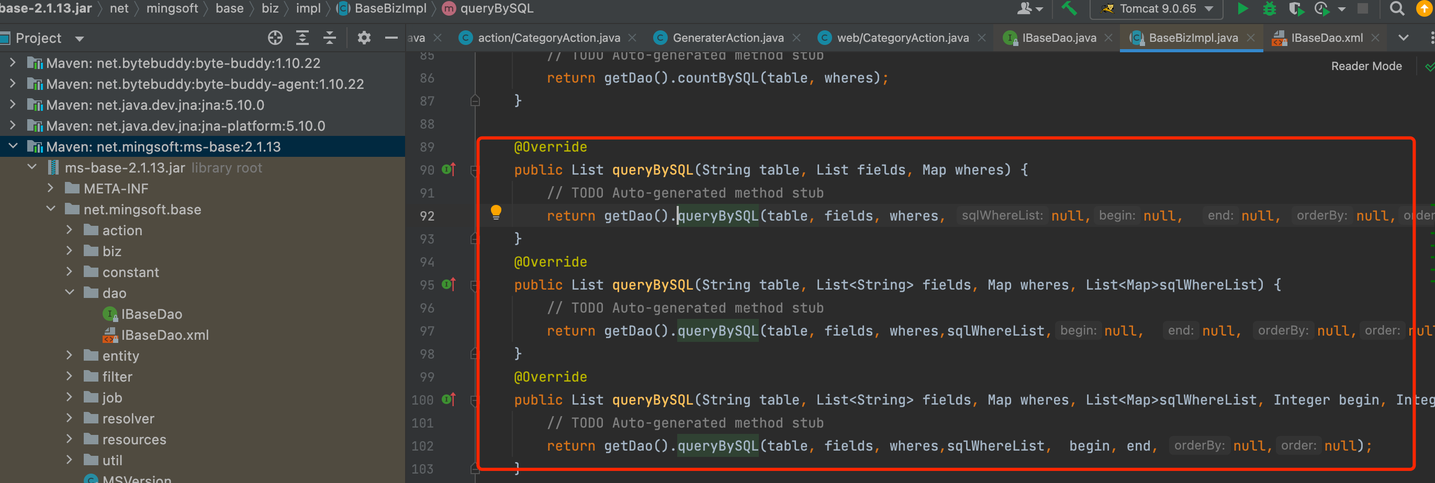Run with Coverage shield icon
Screen dimensions: 1435x483
click(x=1296, y=8)
